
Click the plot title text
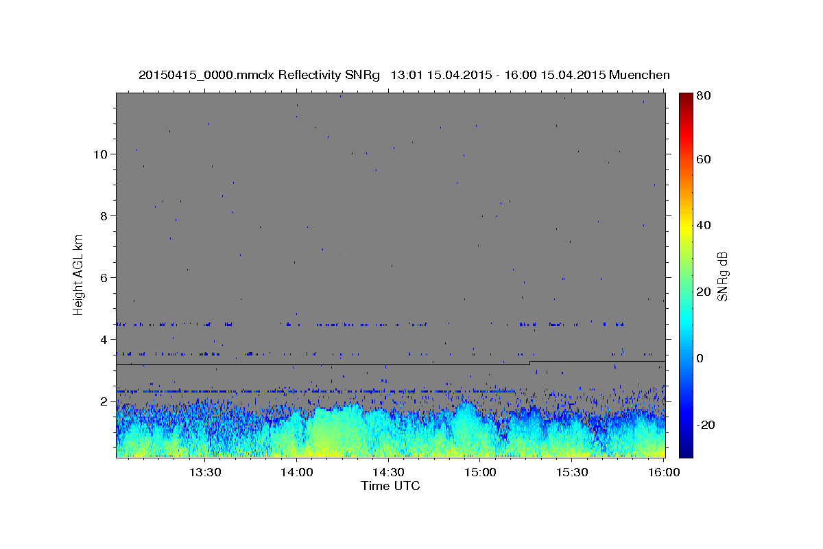tap(404, 75)
